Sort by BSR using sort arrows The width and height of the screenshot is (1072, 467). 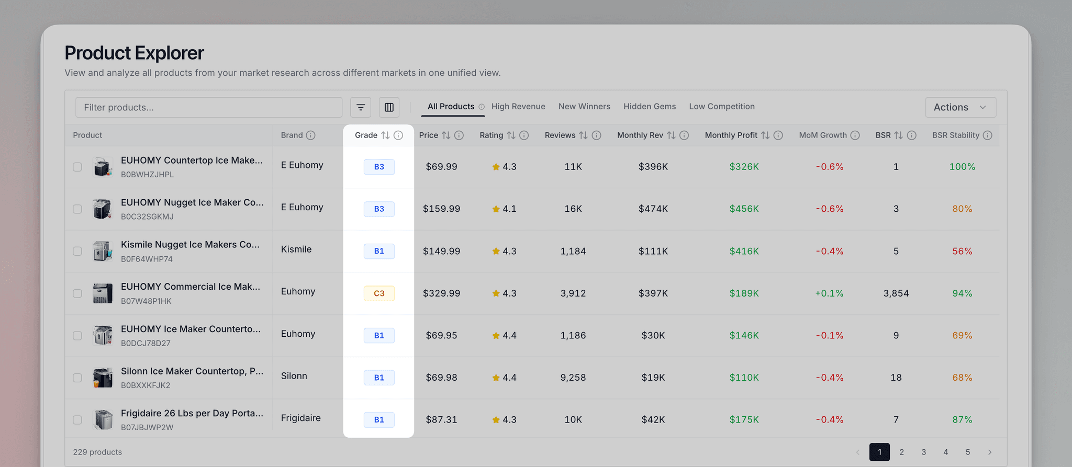[x=898, y=135]
